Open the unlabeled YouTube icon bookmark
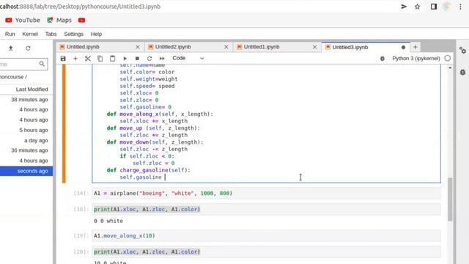The height and width of the screenshot is (264, 469). tap(81, 20)
